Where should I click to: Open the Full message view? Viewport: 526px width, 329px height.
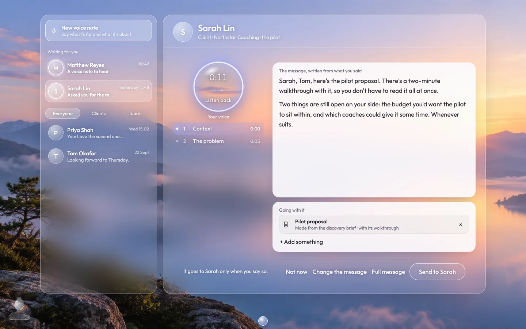[388, 272]
